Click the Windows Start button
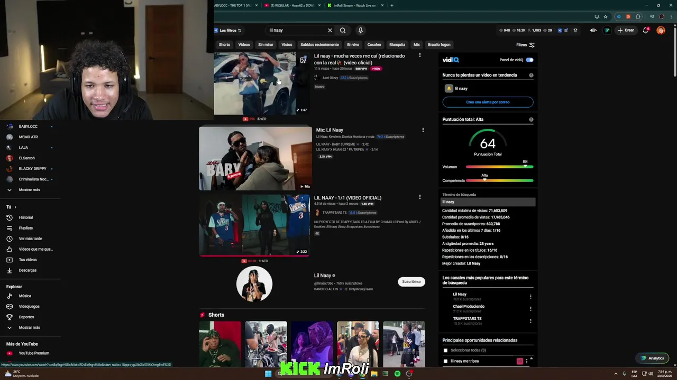677x380 pixels. 268,374
